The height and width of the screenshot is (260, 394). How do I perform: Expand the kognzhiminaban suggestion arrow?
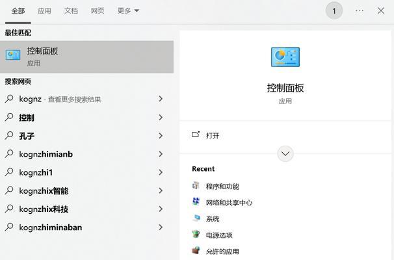pyautogui.click(x=161, y=227)
